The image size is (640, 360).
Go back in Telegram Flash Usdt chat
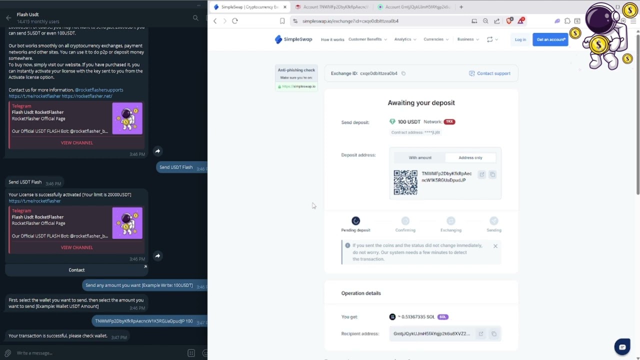(x=8, y=18)
